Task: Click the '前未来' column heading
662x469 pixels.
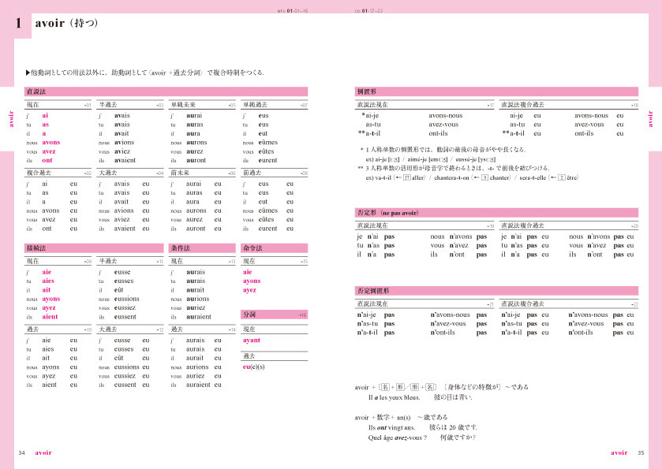Action: (180, 173)
